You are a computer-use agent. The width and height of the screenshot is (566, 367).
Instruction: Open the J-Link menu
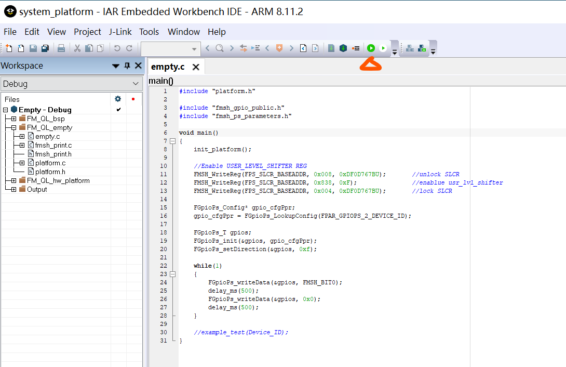(120, 32)
